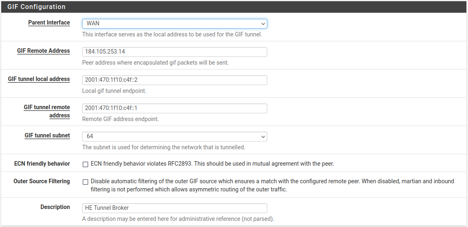Viewport: 468px width, 227px height.
Task: Click the GIF Remote Address label
Action: click(x=43, y=51)
